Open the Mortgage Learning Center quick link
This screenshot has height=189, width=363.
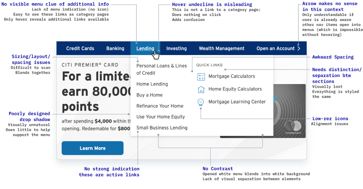tap(237, 102)
